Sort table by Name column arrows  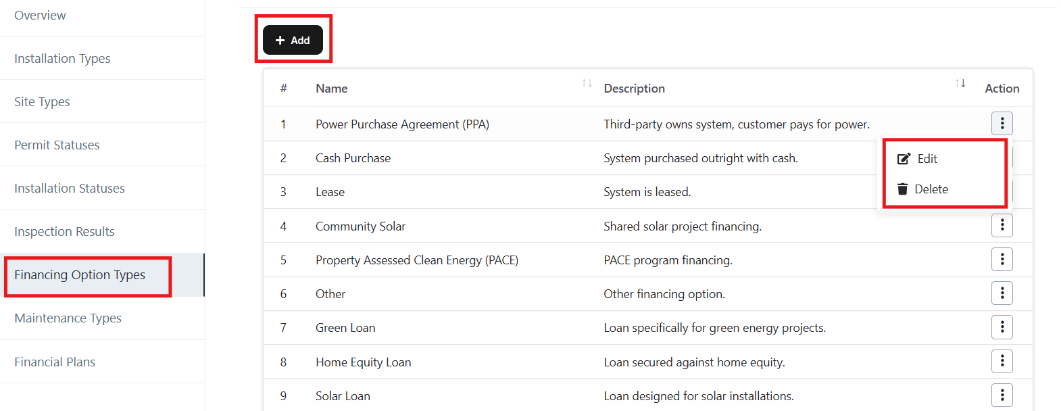tap(587, 84)
